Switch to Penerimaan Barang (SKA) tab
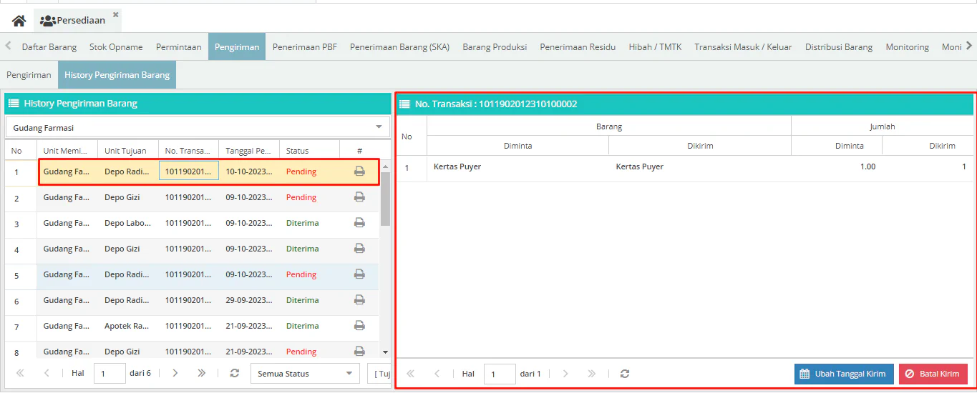Screen dimensions: 977x393 click(399, 47)
